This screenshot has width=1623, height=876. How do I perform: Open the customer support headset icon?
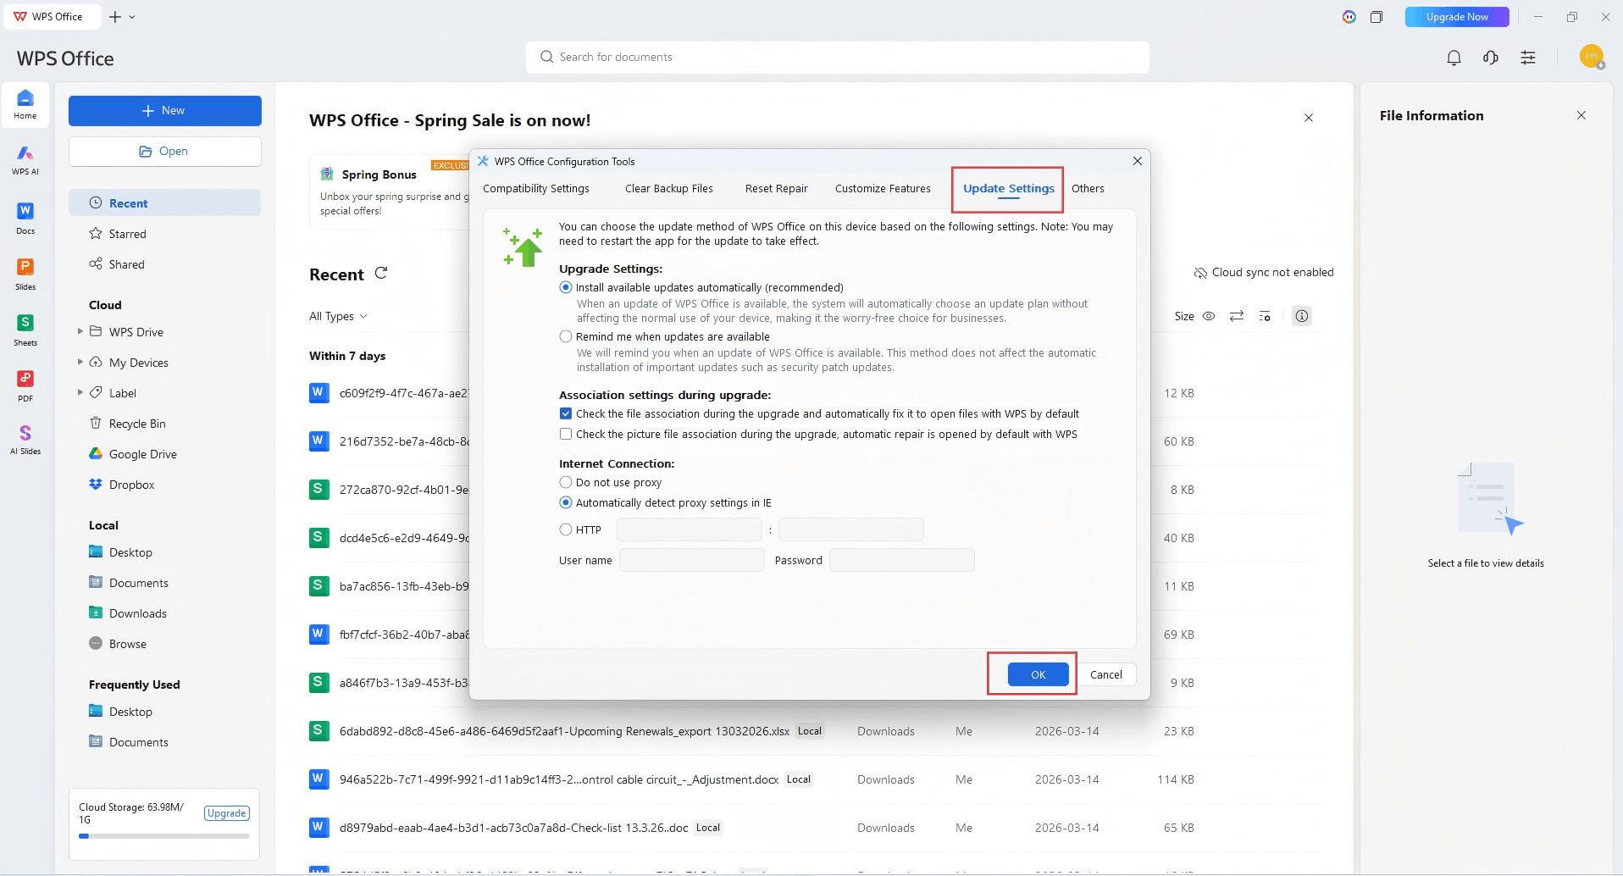tap(1491, 58)
